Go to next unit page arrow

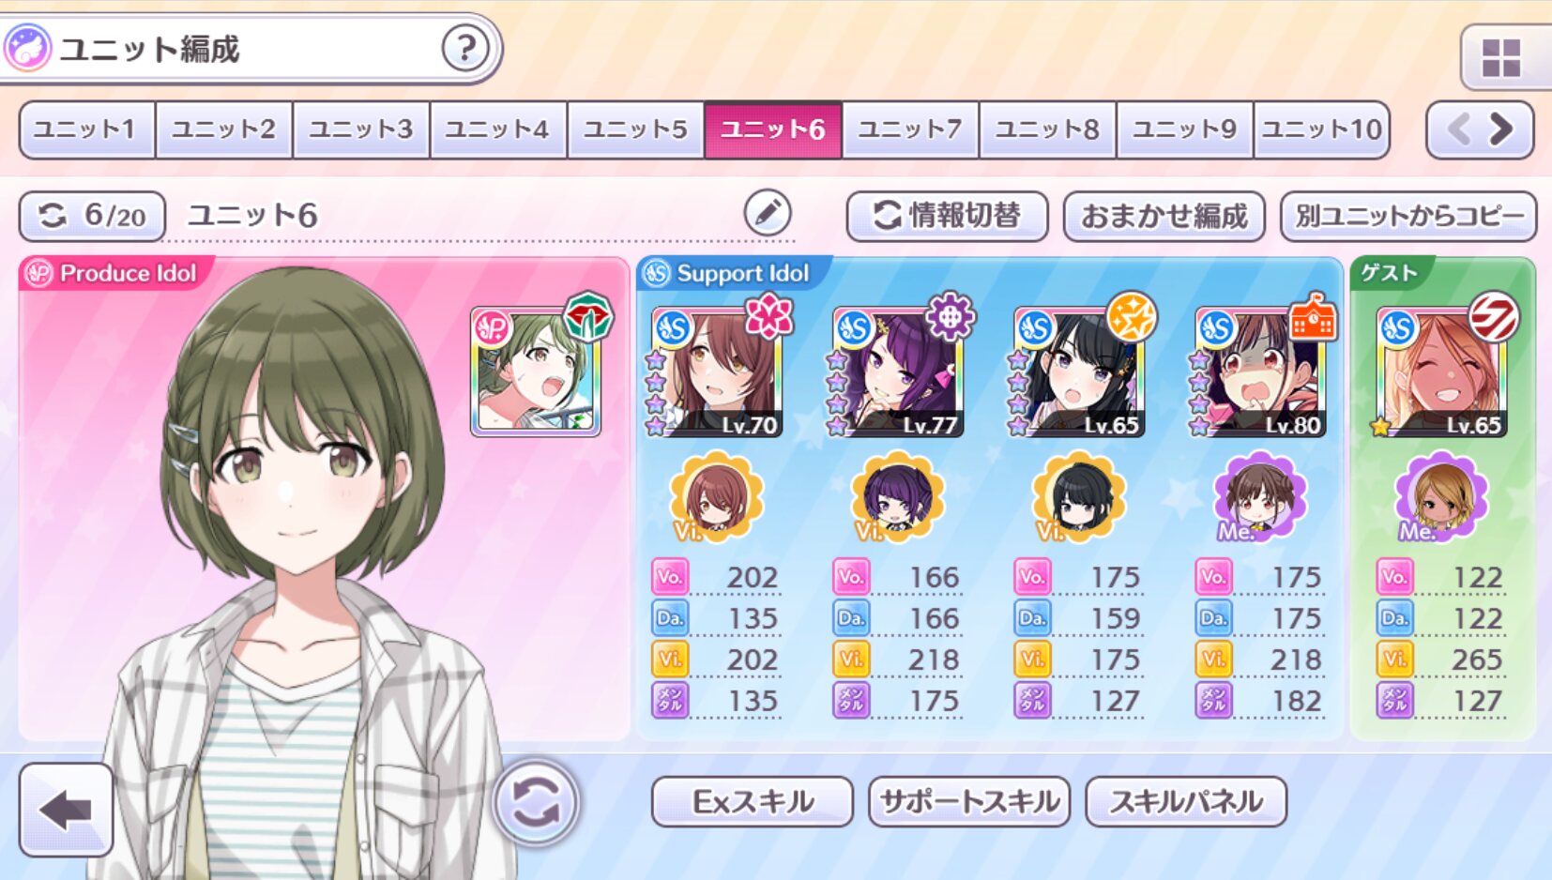[1502, 129]
